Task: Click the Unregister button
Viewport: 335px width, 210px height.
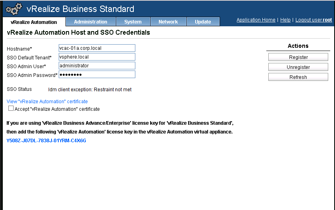Action: (x=298, y=67)
